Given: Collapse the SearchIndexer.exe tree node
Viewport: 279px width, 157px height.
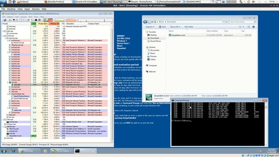Looking at the screenshot, I should tap(8, 94).
